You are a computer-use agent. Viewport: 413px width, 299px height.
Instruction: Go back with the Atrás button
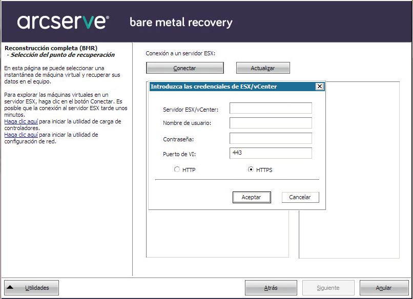[271, 288]
